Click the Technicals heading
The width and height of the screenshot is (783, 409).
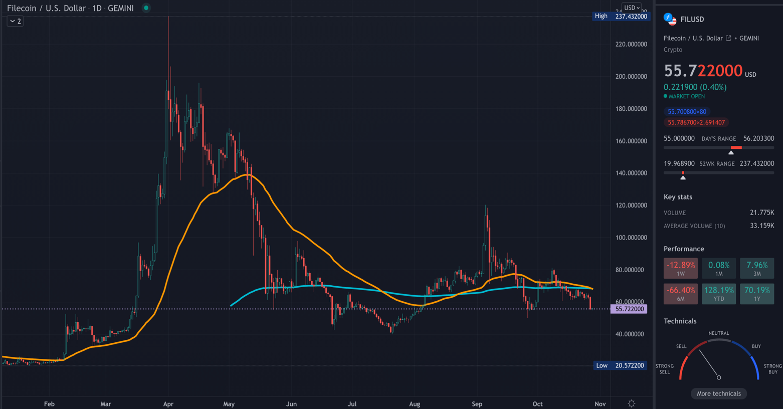(680, 321)
